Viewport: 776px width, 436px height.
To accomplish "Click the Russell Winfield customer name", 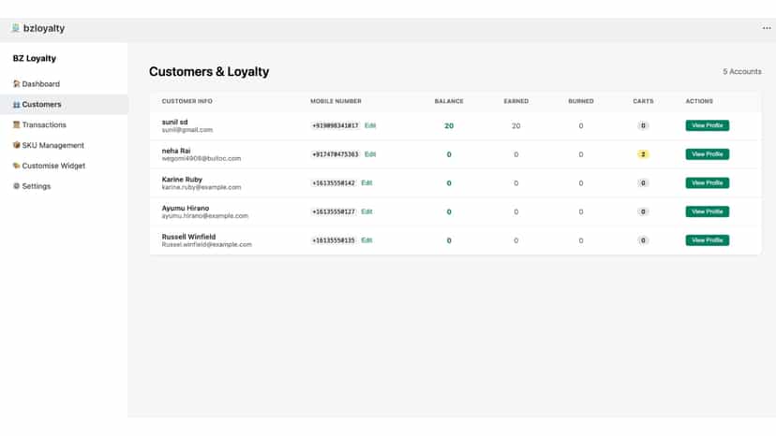I will [188, 237].
